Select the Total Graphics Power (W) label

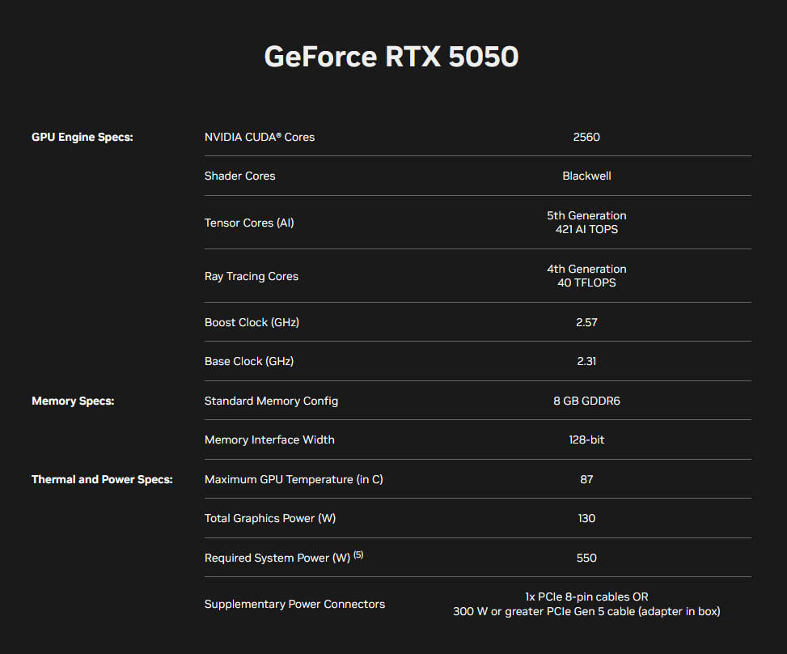point(270,518)
